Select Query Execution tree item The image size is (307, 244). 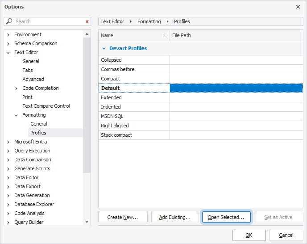coord(32,151)
